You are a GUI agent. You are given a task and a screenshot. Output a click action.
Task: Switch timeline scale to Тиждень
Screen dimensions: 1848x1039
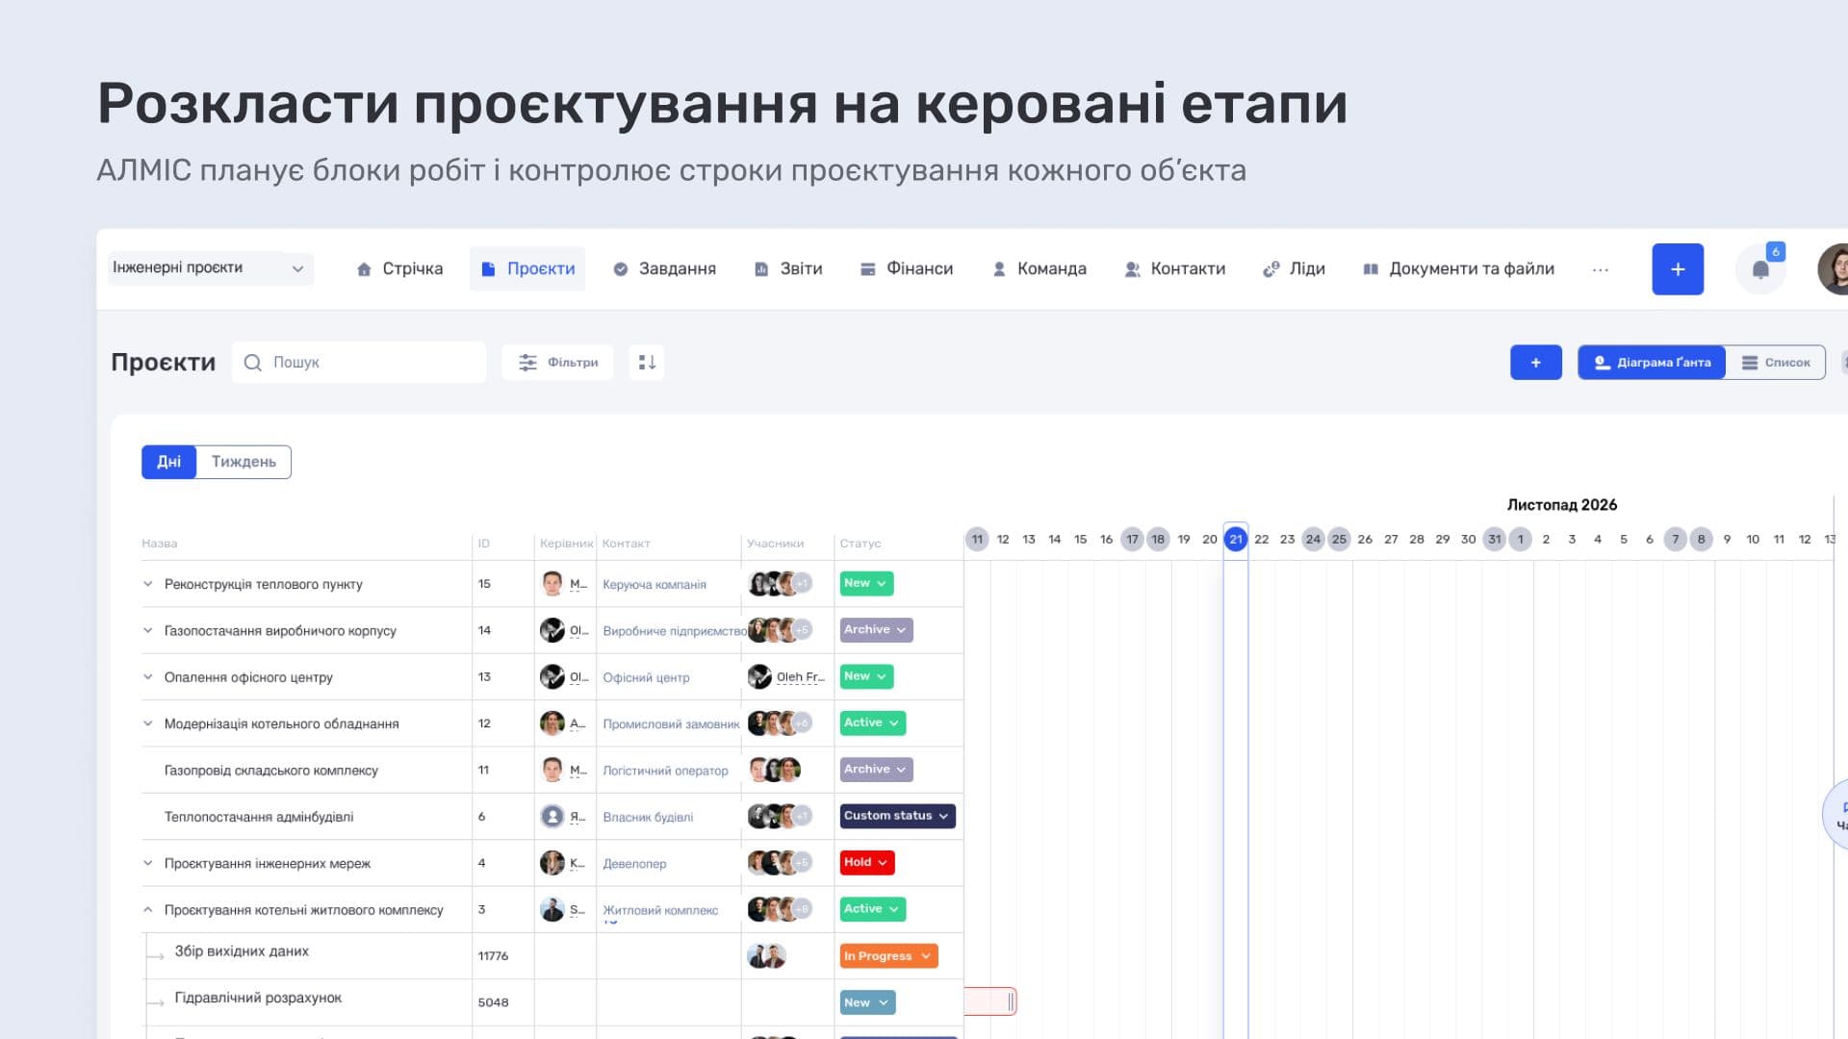coord(244,462)
